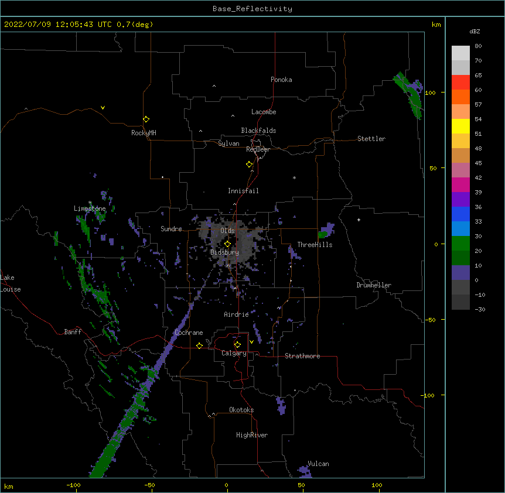Select the Vulcan label
Image resolution: width=505 pixels, height=493 pixels.
click(x=318, y=464)
